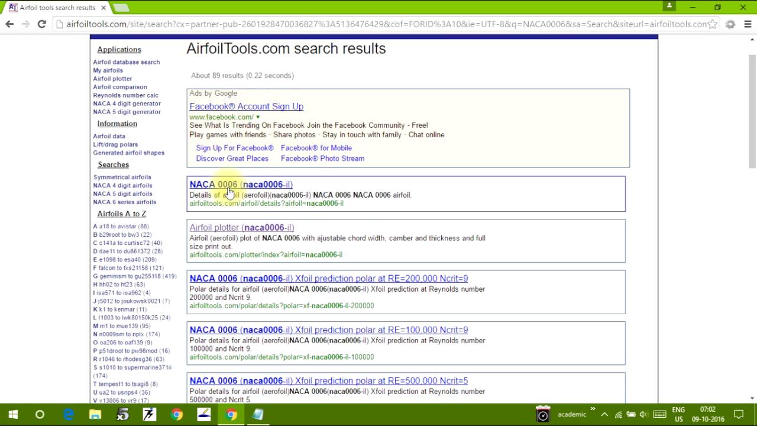The image size is (757, 426).
Task: Open Reynolds number calc in sidebar
Action: point(125,95)
